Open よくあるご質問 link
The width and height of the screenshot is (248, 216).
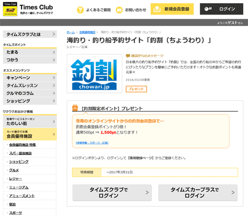(x=98, y=10)
